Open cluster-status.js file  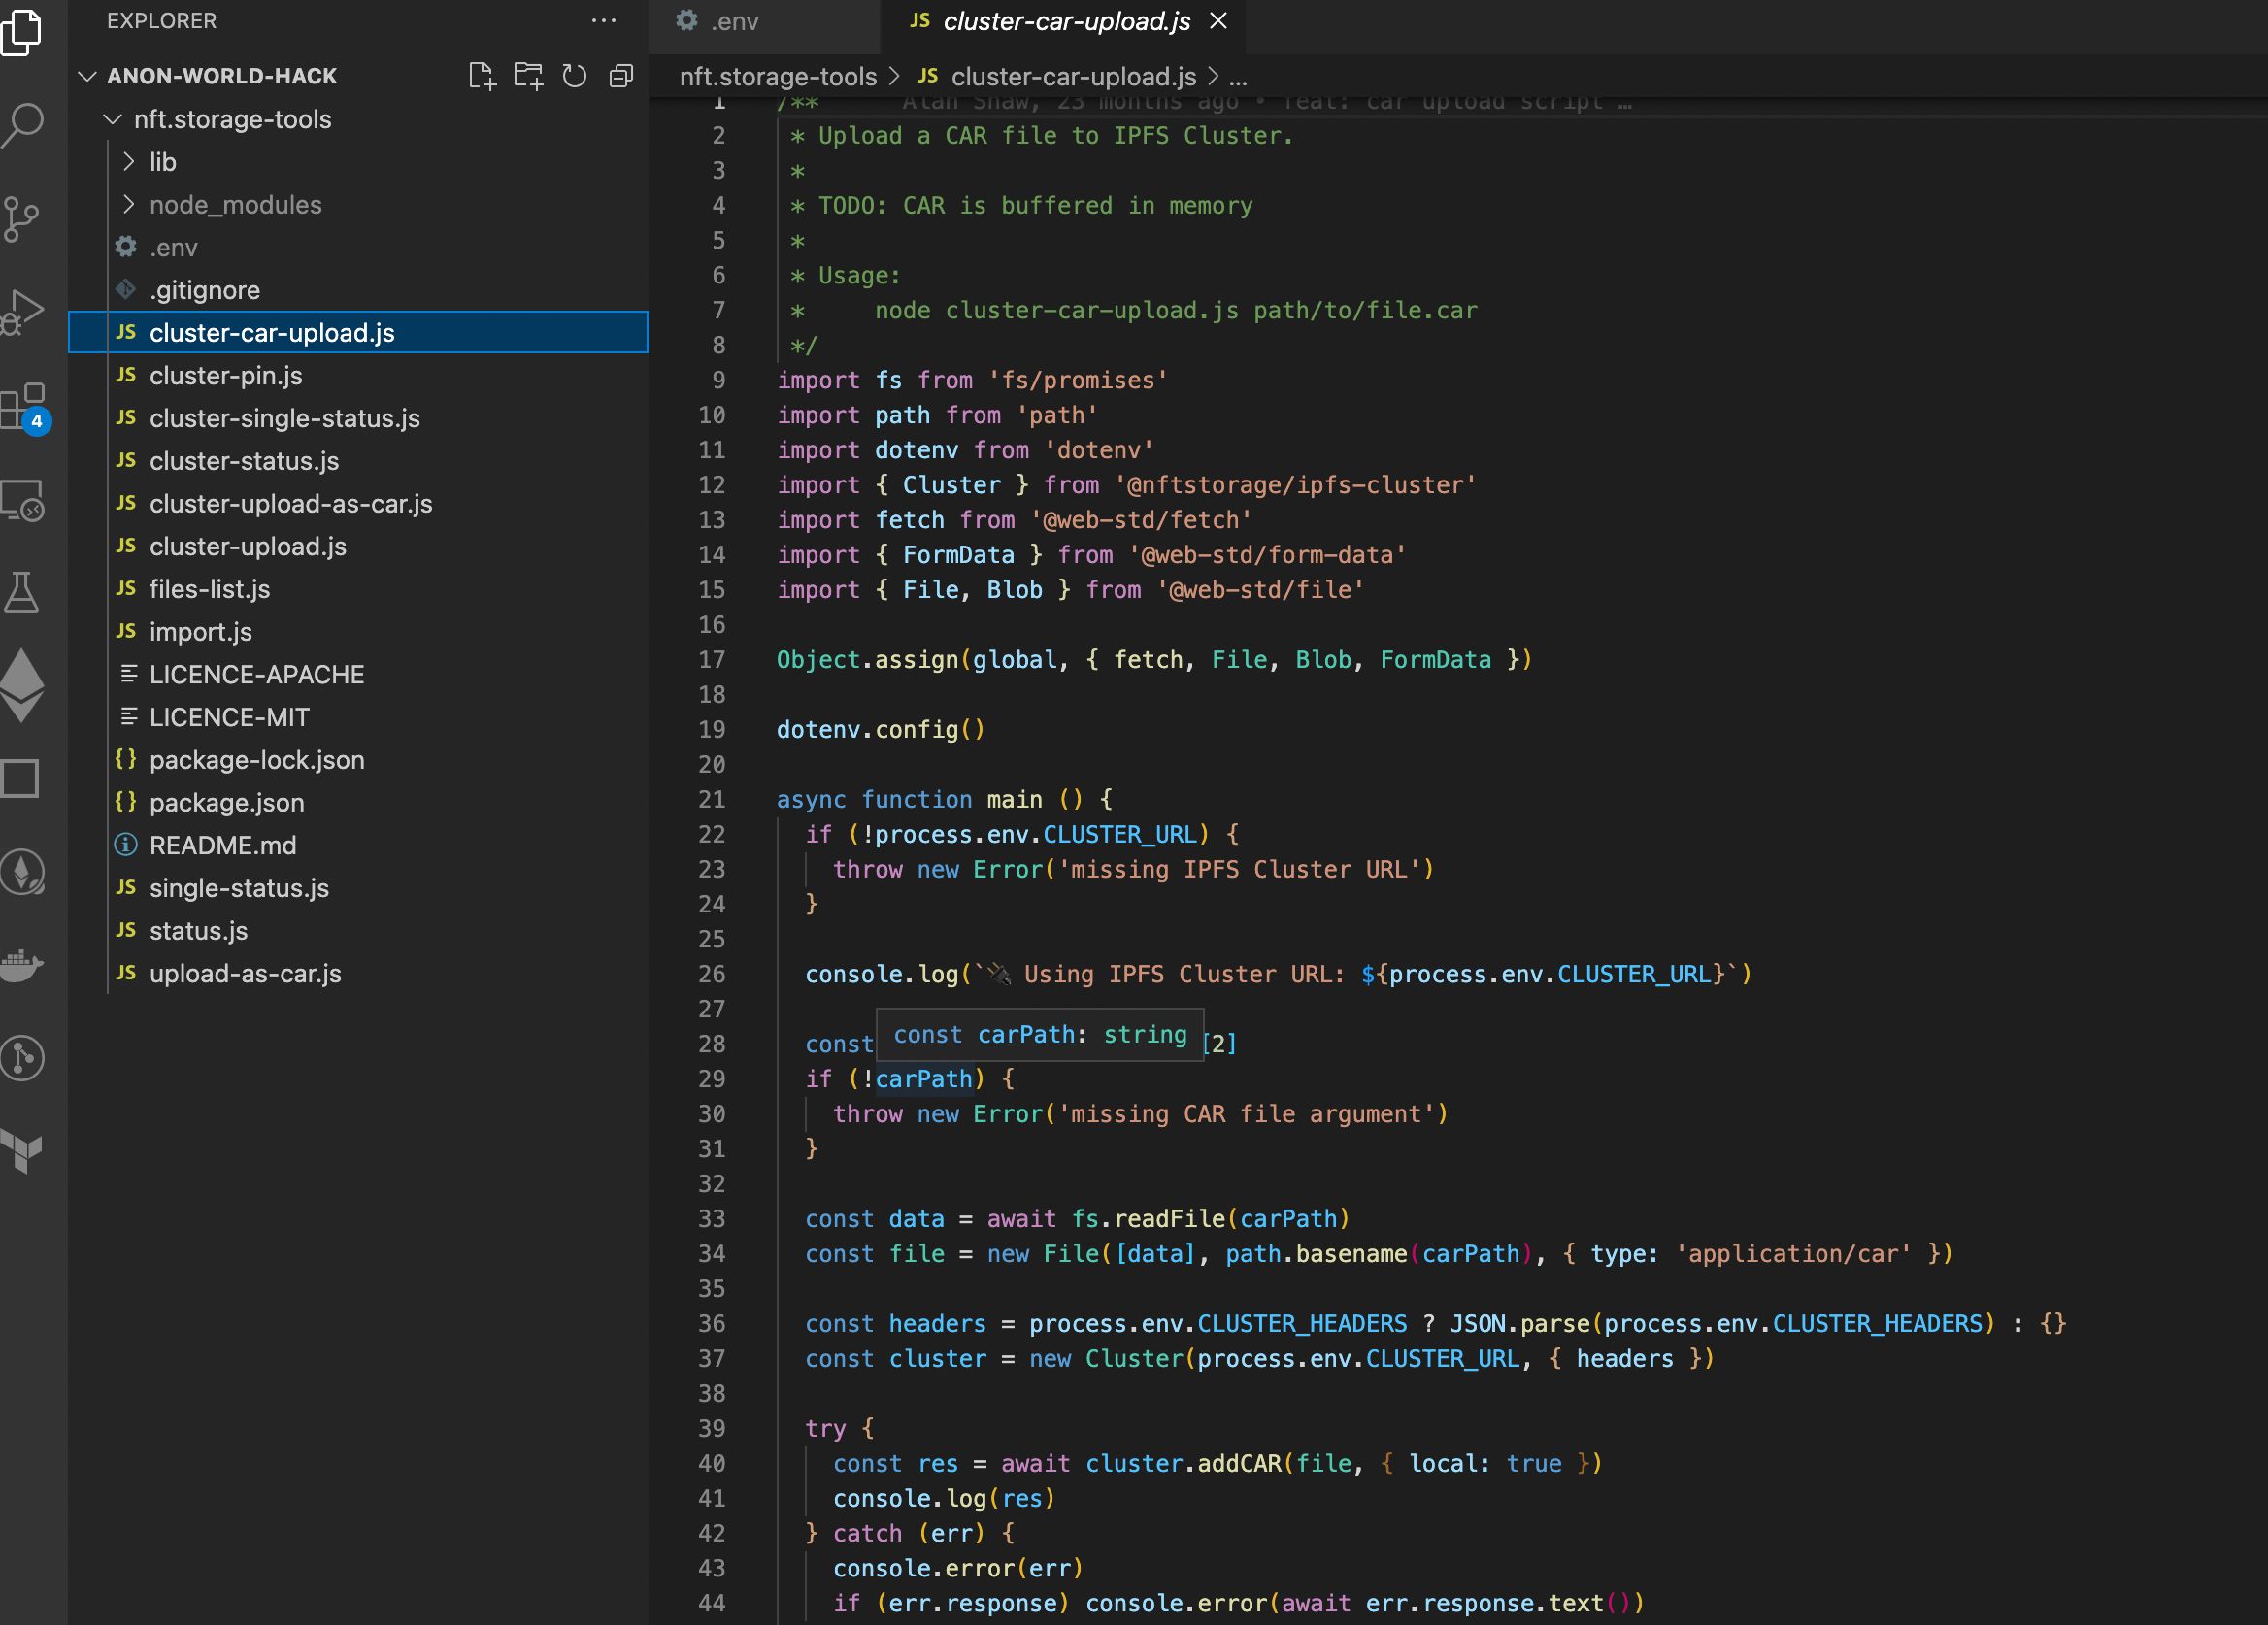point(359,461)
